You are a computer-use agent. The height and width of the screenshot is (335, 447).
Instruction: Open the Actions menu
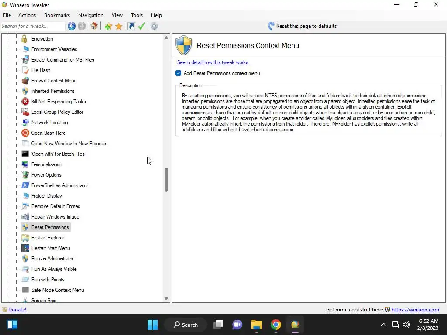(27, 15)
